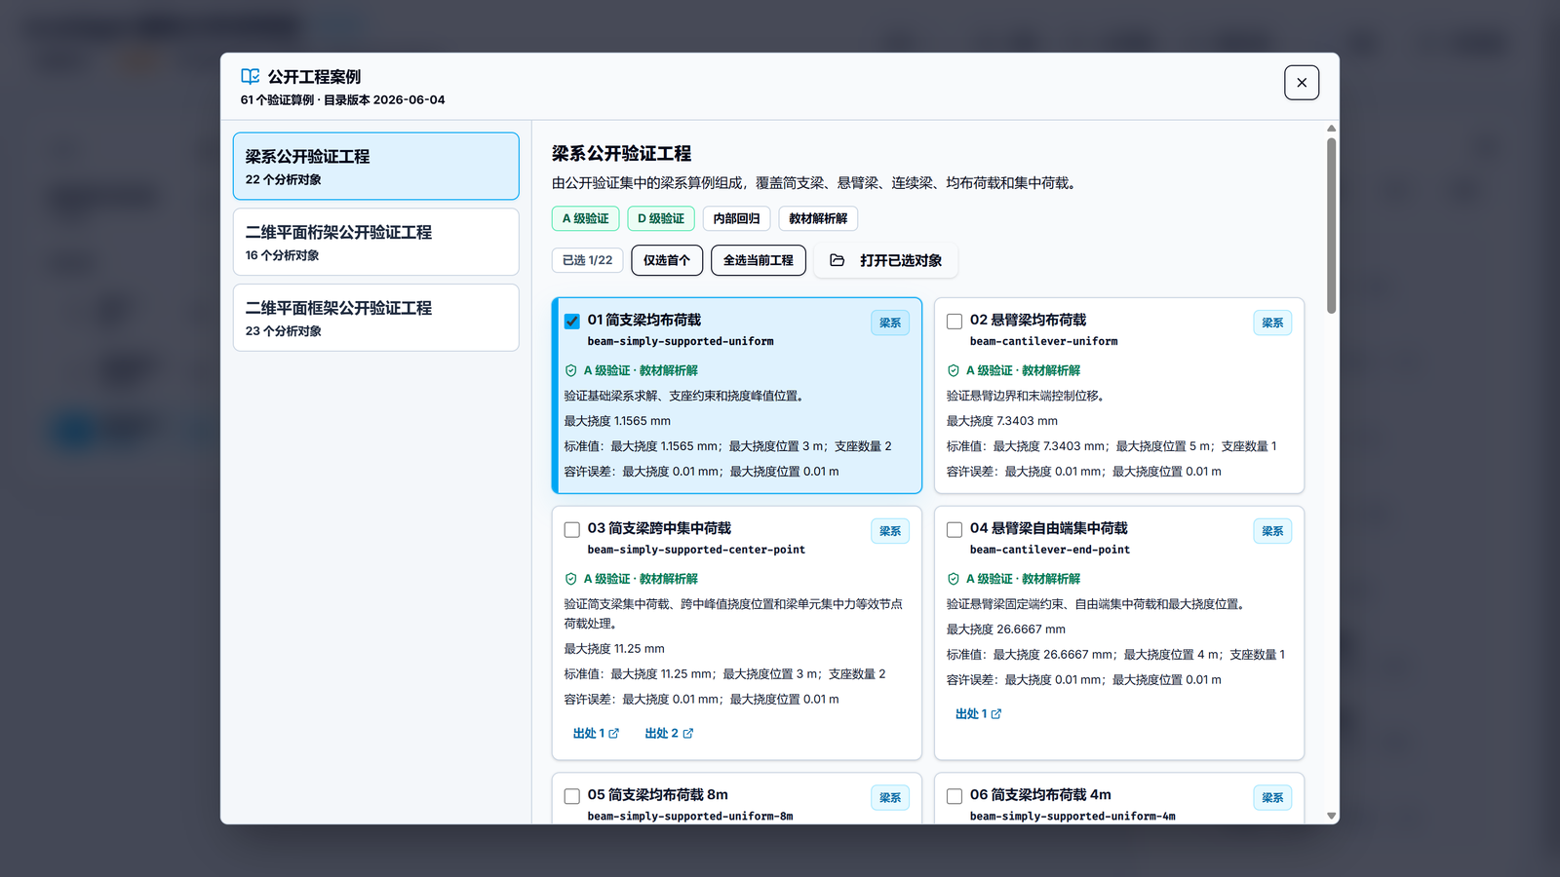Click 最大挠度 11.25 mm value
Viewport: 1560px width, 877px height.
(x=614, y=649)
